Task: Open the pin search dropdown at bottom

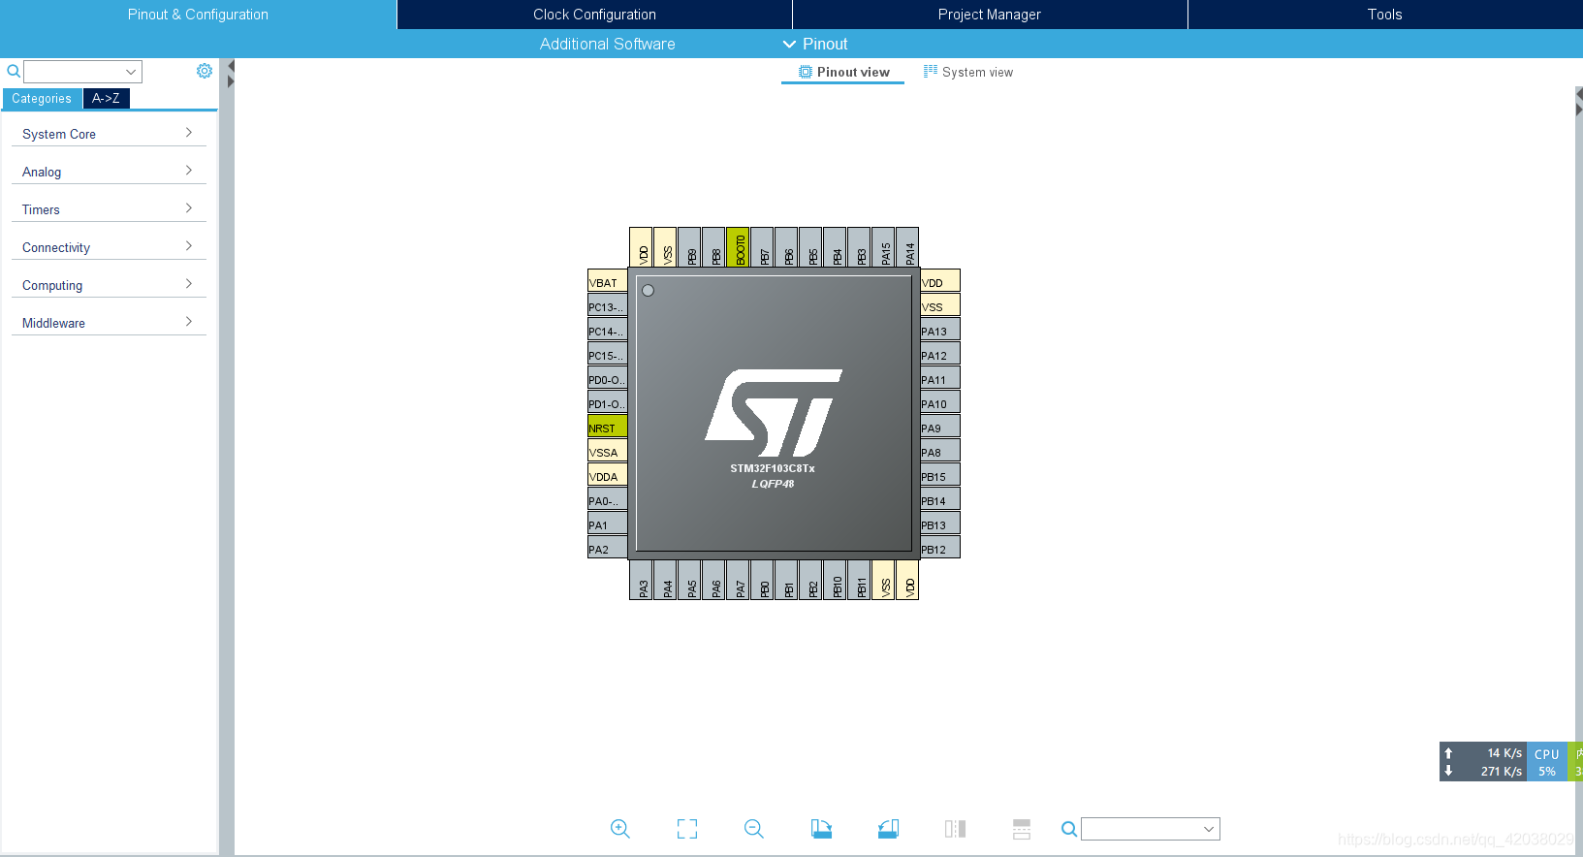Action: coord(1209,829)
